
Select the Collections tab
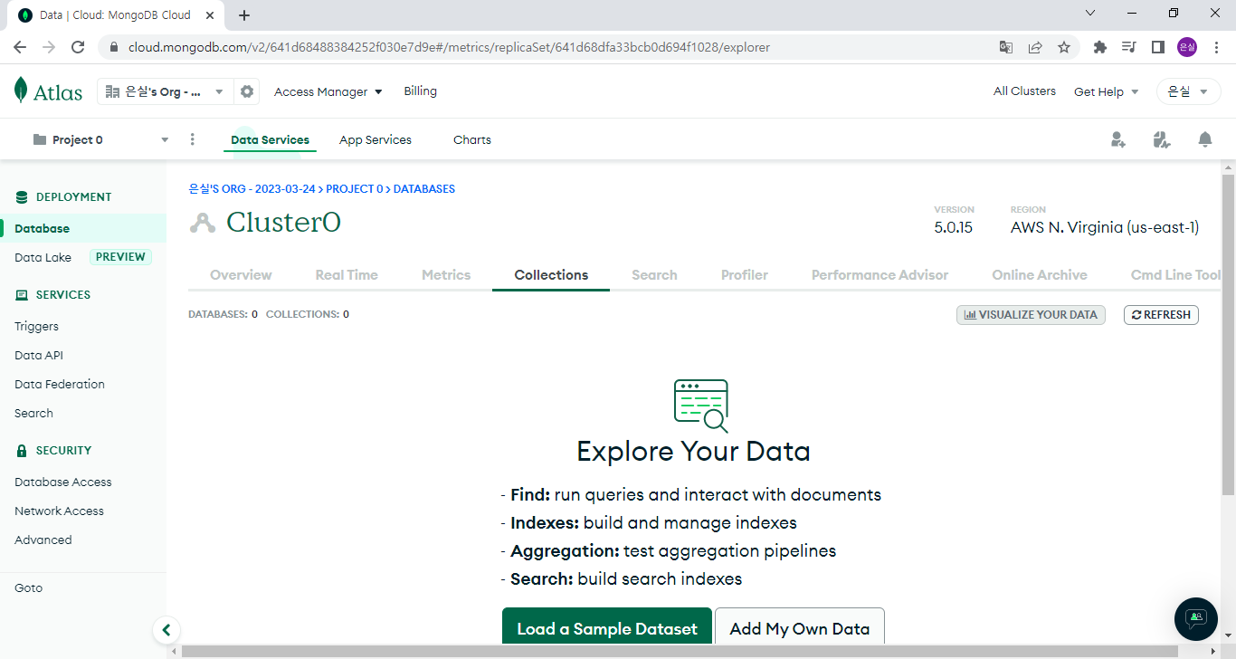pos(551,274)
